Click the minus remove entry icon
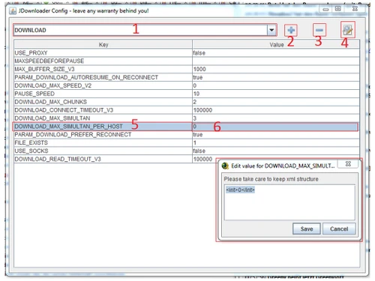This screenshot has width=375, height=281. click(319, 30)
